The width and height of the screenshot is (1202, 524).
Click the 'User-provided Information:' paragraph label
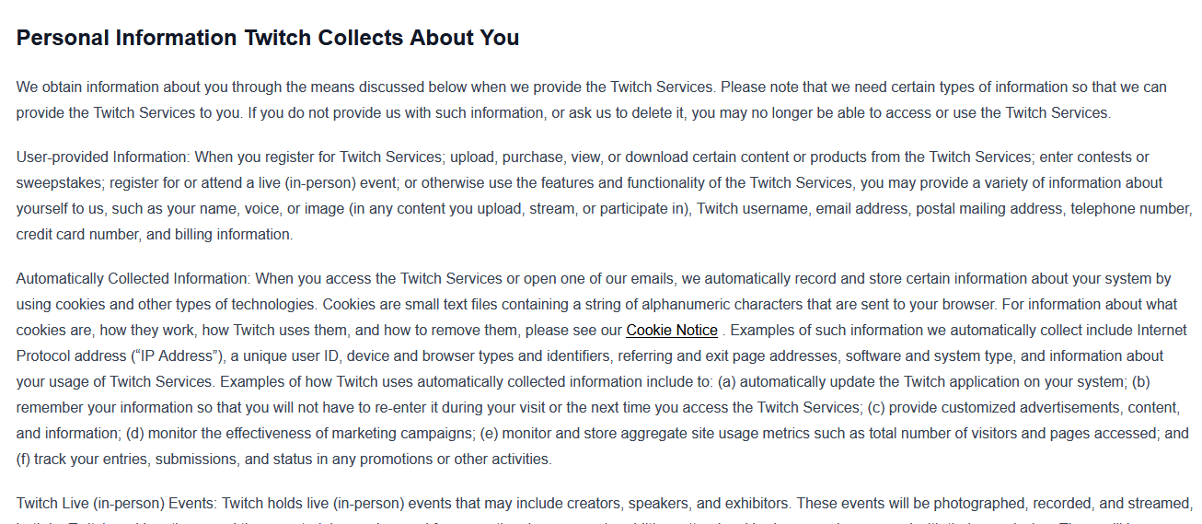[x=103, y=157]
